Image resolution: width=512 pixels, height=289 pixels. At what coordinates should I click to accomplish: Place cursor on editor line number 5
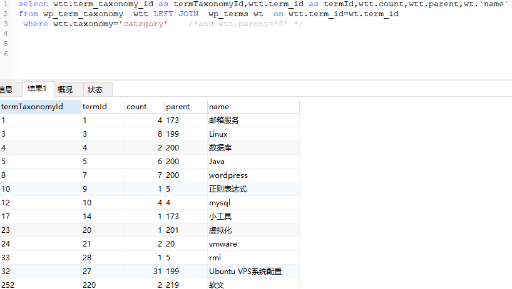point(6,44)
